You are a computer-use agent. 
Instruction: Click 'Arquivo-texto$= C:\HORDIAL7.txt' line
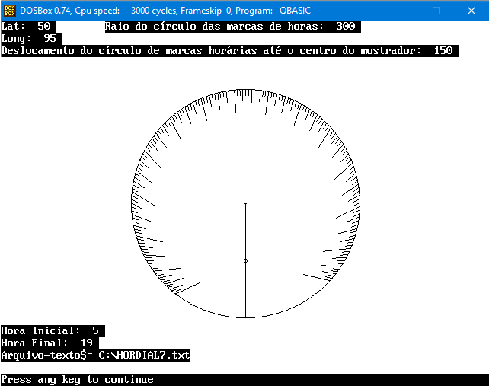[95, 355]
